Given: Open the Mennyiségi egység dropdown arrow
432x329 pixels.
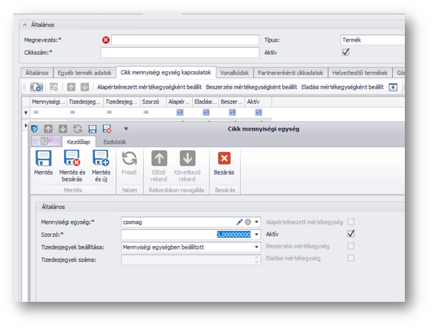Looking at the screenshot, I should coord(257,222).
